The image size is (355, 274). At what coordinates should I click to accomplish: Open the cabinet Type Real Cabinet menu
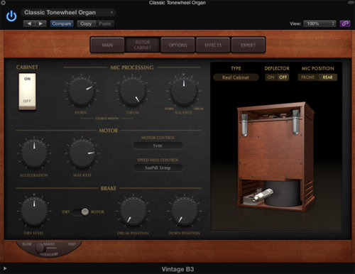tap(236, 77)
